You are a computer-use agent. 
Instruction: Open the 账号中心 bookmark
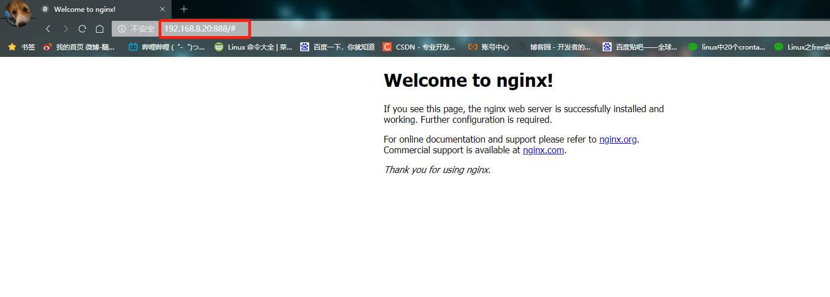(x=489, y=47)
